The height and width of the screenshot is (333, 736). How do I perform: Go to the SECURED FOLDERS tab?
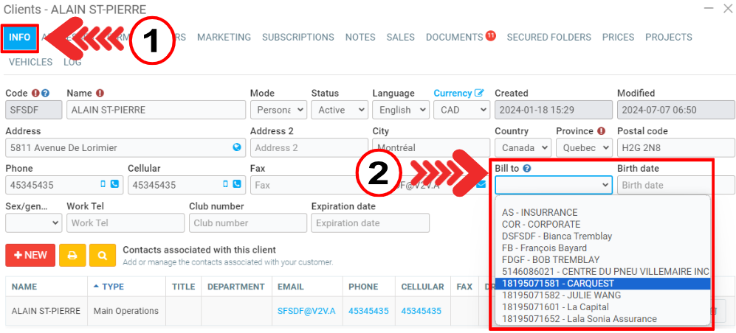548,38
